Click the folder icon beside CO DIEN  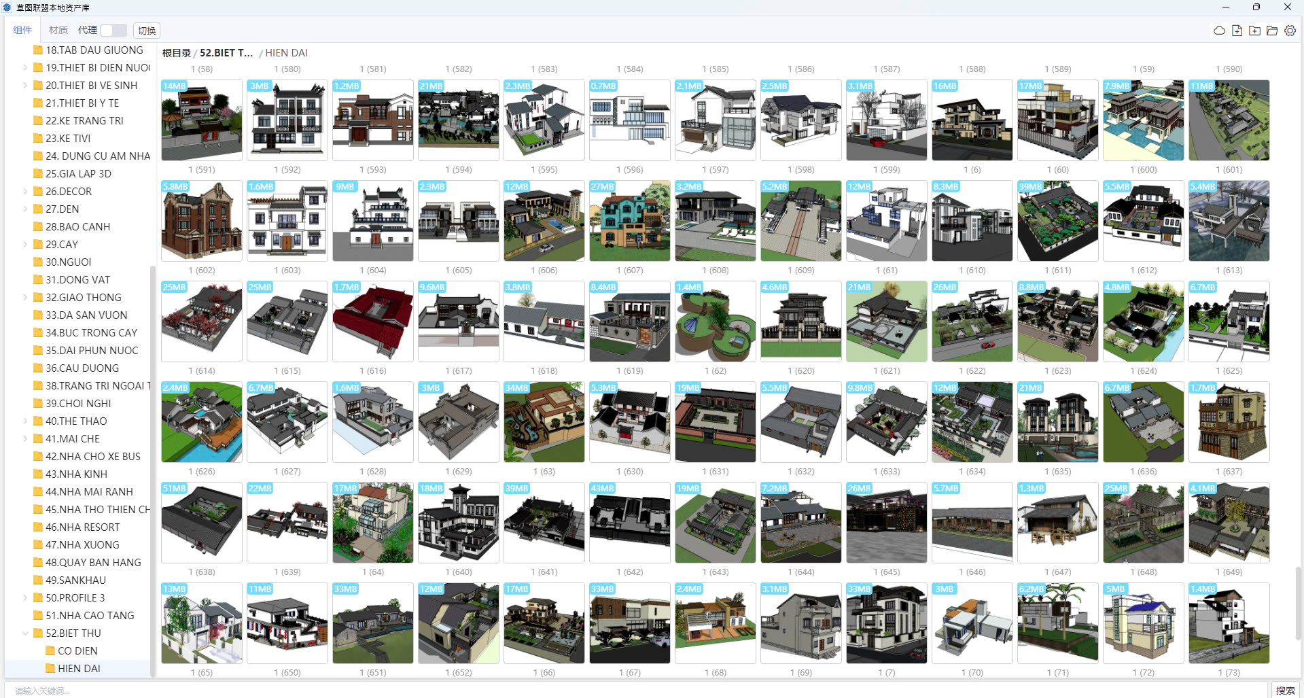[x=50, y=651]
